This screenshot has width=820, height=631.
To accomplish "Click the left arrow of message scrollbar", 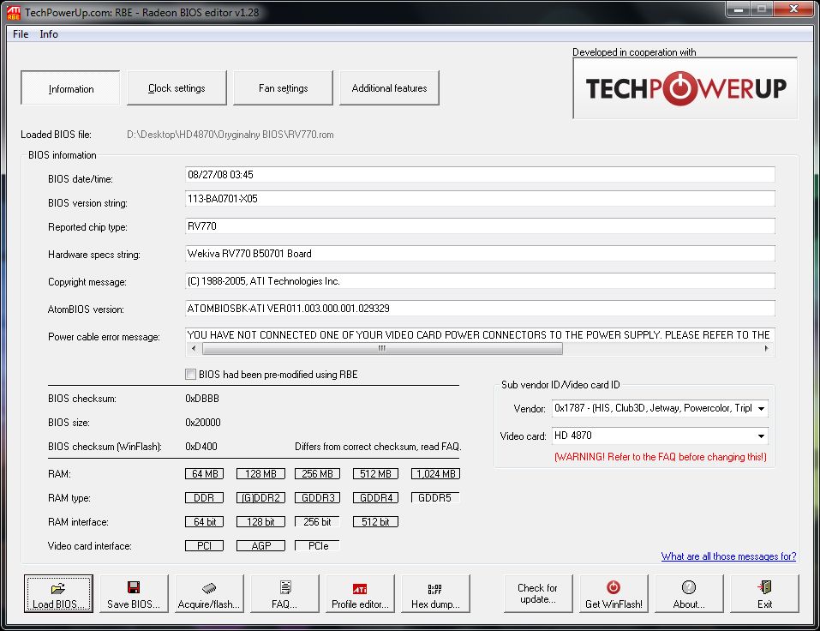I will 194,348.
